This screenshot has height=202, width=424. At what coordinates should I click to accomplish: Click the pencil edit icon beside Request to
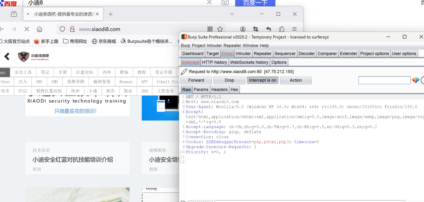(184, 71)
